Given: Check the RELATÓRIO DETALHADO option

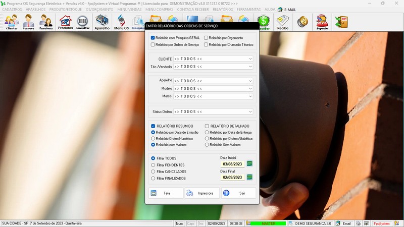Looking at the screenshot, I should (x=207, y=126).
